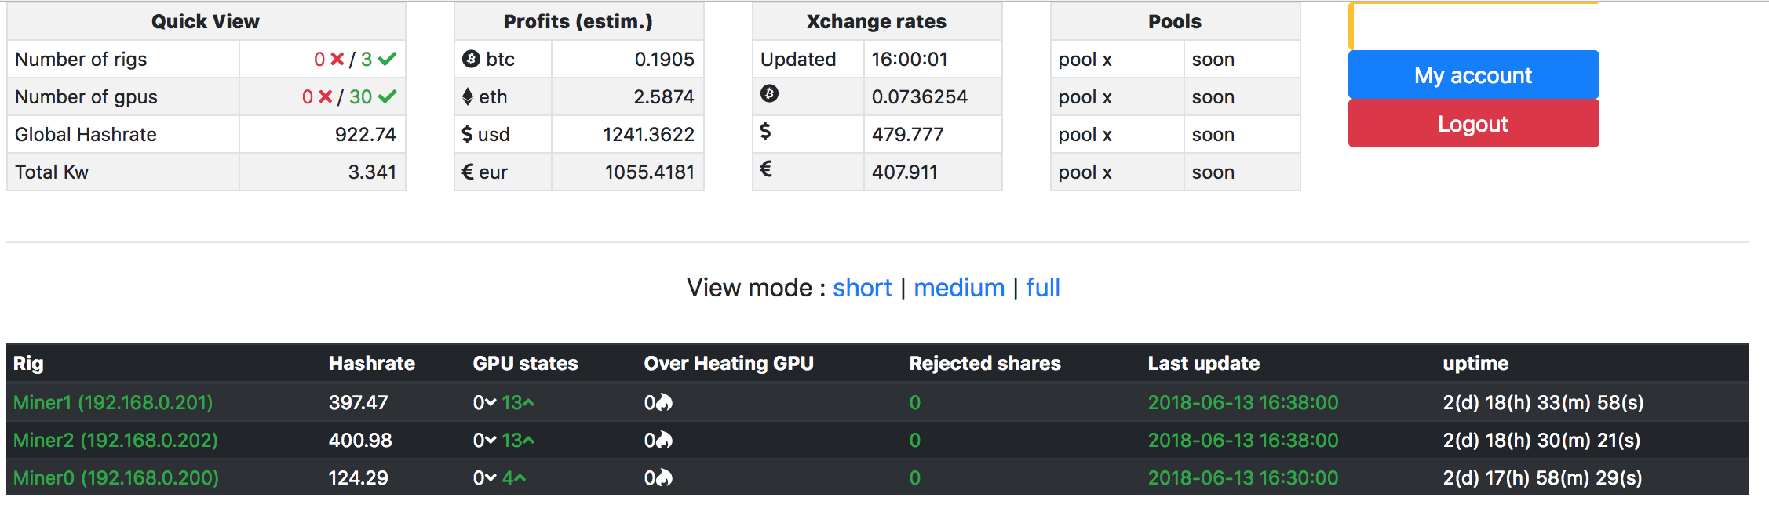Click the down chevron in Miner1 GPU states
1769x519 pixels.
(491, 403)
